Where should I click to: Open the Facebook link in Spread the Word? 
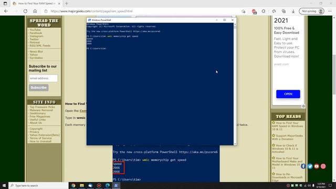click(x=36, y=33)
